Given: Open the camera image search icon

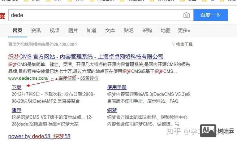Looking at the screenshot, I should pyautogui.click(x=186, y=15).
